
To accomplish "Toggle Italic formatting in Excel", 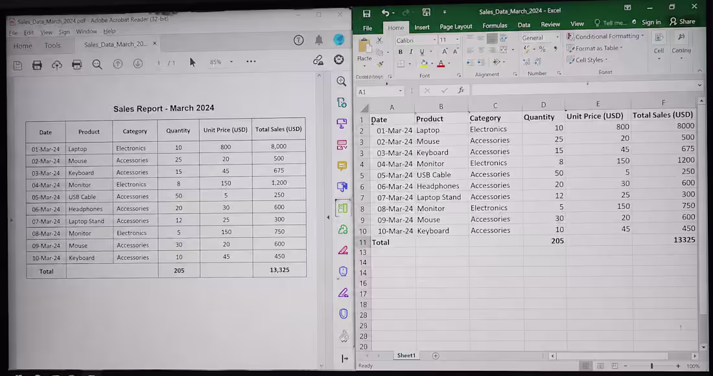I will point(412,51).
